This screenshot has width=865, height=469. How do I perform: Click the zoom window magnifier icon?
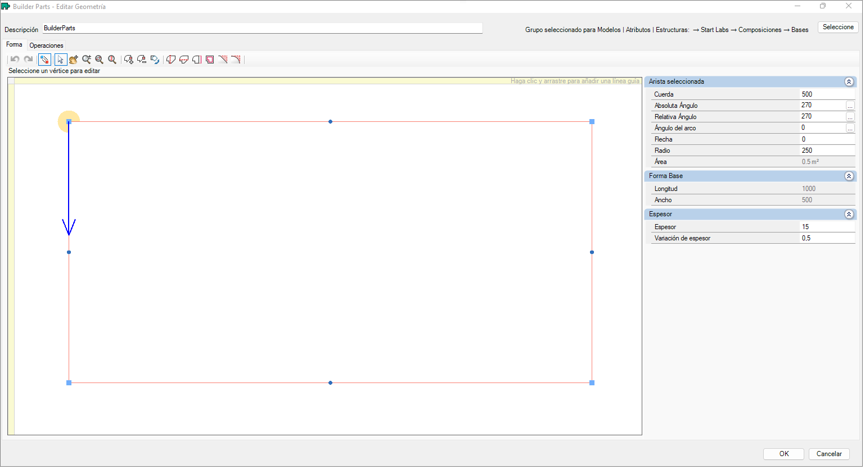(99, 60)
